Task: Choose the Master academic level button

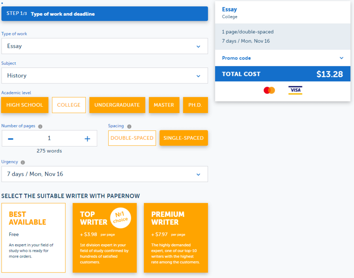Action: click(164, 105)
